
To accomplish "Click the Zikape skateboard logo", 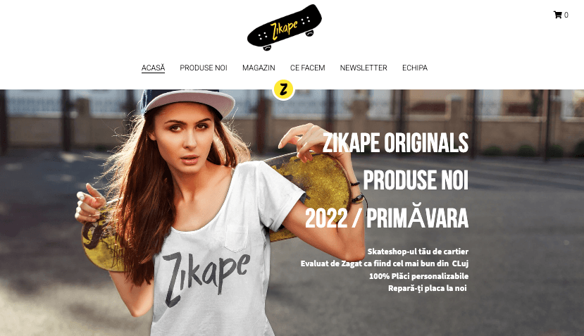I will tap(285, 27).
